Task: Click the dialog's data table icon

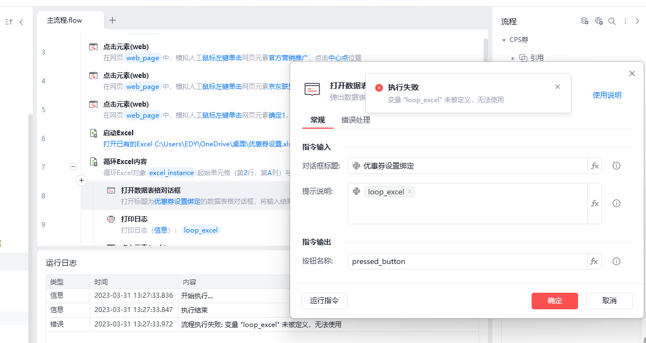Action: click(x=312, y=89)
